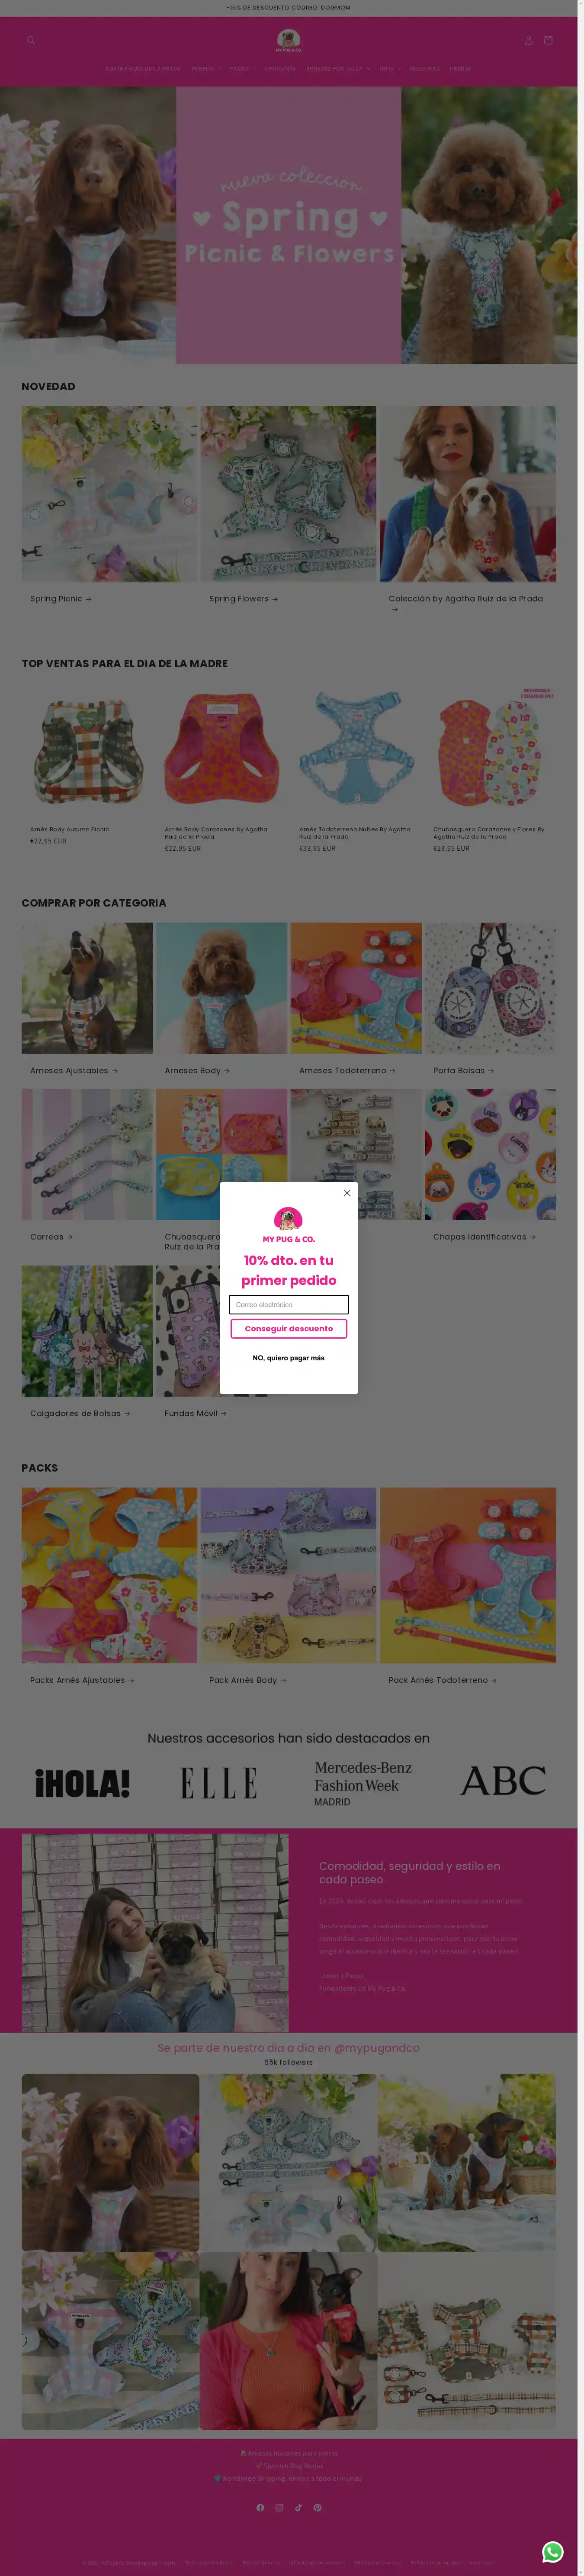Open the Prensa menu item
Screen dimensions: 584x2576
[x=460, y=69]
